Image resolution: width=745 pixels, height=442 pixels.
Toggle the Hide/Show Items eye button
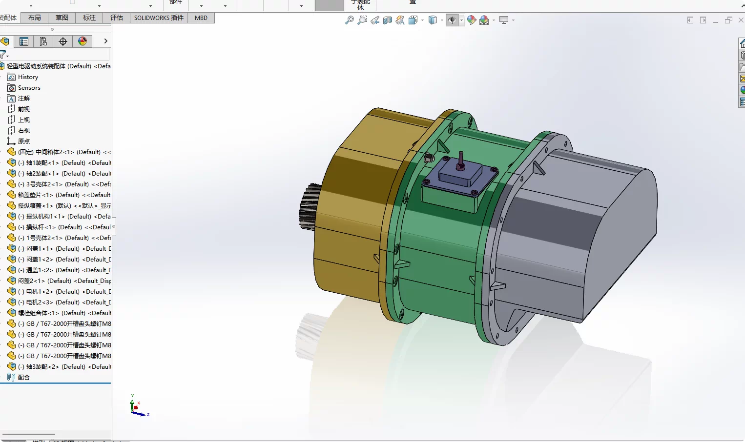click(452, 20)
